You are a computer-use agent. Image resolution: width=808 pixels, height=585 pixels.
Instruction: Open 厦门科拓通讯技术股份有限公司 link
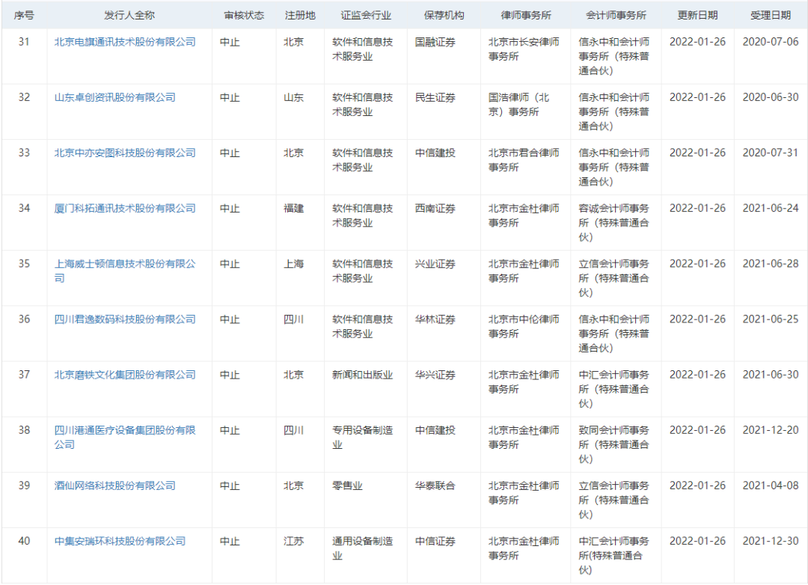(125, 208)
